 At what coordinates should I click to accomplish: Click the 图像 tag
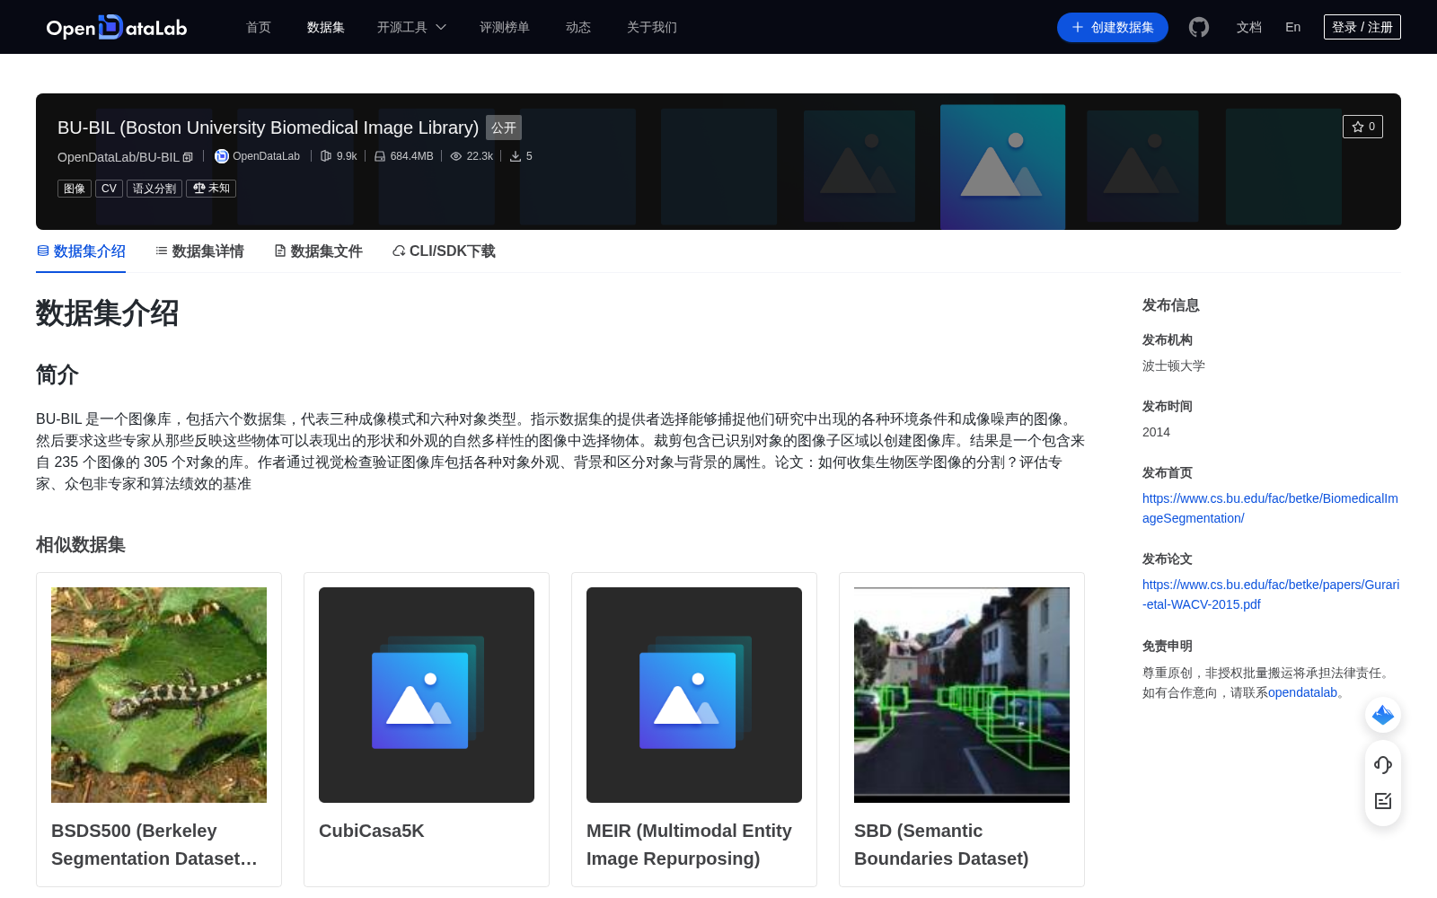point(75,189)
